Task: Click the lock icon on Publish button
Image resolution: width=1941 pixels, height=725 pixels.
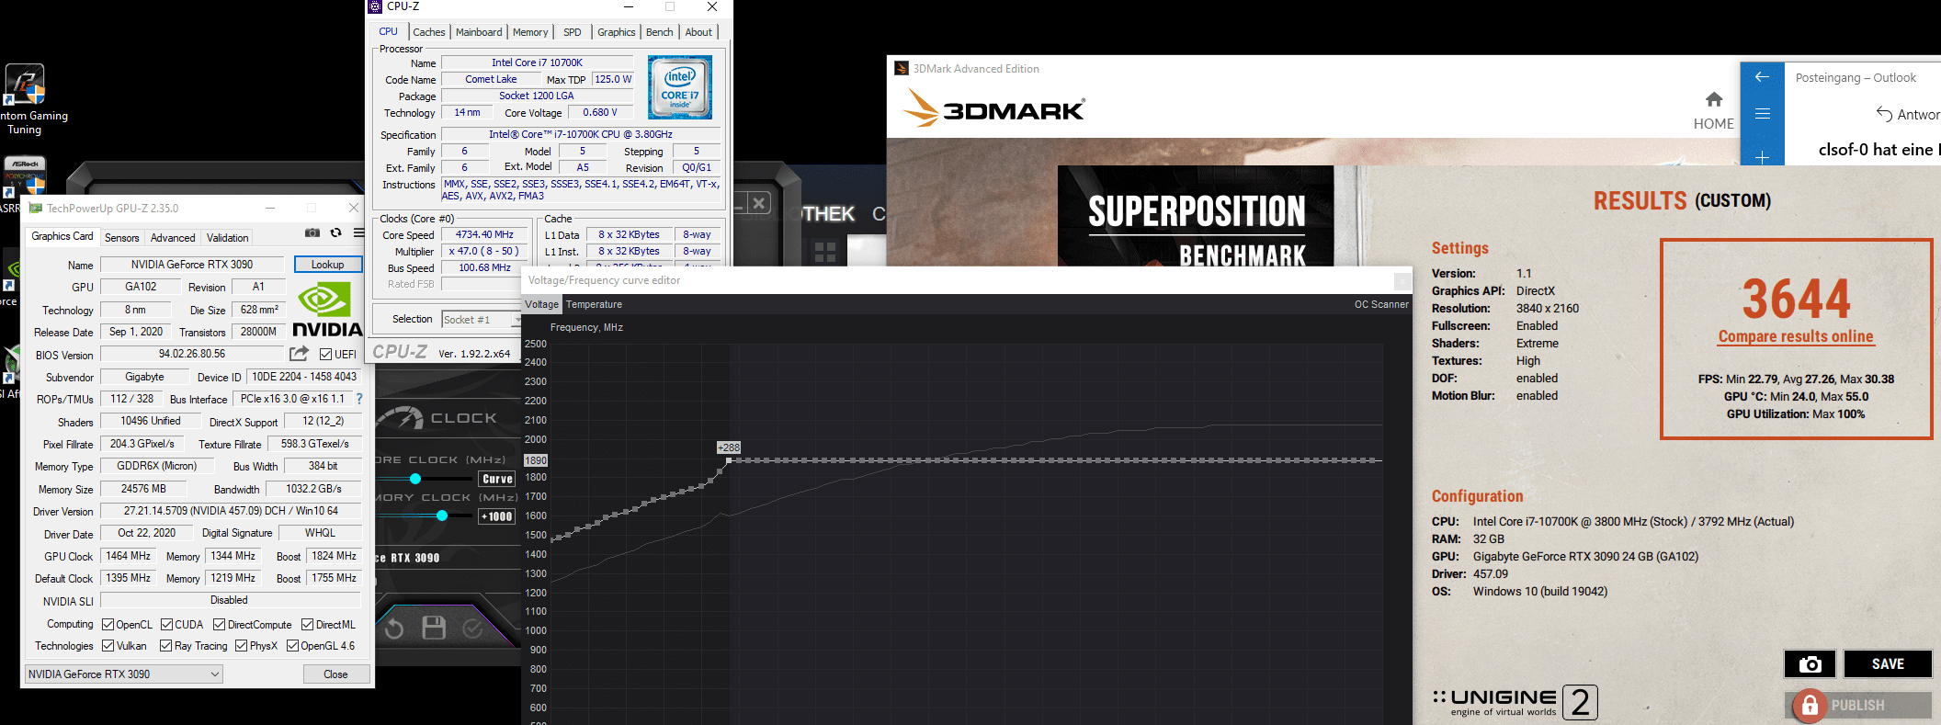Action: click(1810, 706)
